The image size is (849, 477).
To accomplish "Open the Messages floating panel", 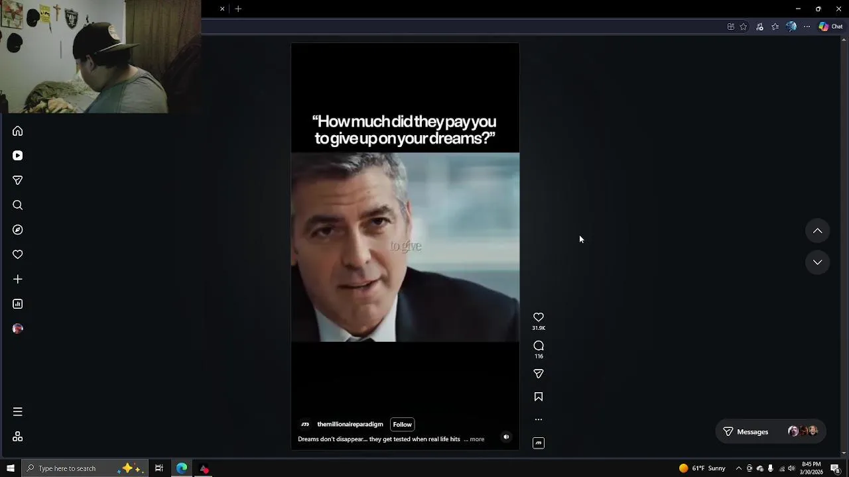I will pos(770,432).
